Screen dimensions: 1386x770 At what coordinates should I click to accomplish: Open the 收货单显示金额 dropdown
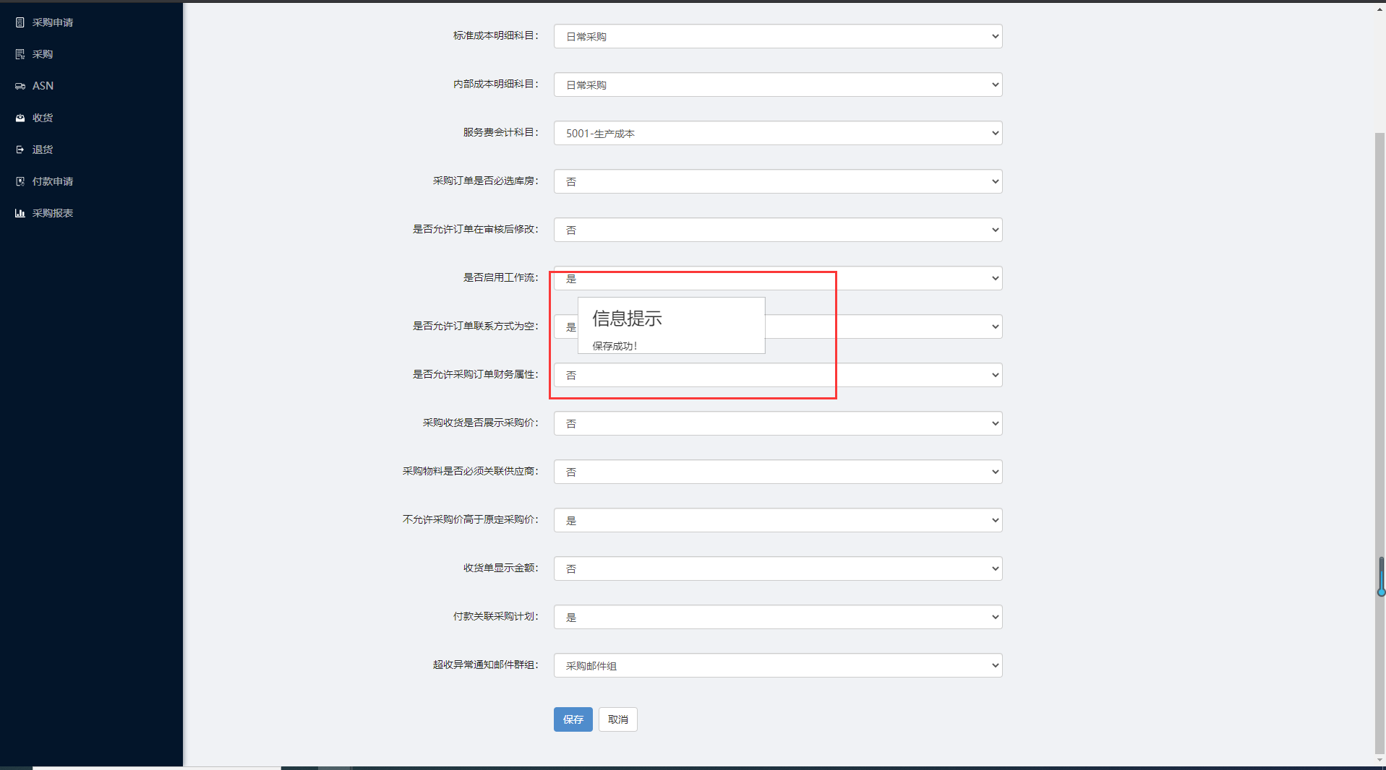click(778, 568)
